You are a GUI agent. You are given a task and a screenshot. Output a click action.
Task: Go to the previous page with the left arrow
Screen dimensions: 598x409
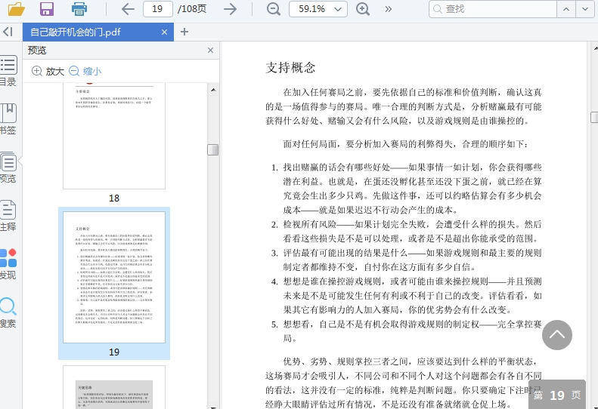pos(128,9)
